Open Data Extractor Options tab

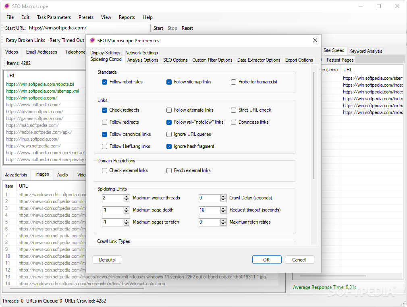tap(259, 60)
